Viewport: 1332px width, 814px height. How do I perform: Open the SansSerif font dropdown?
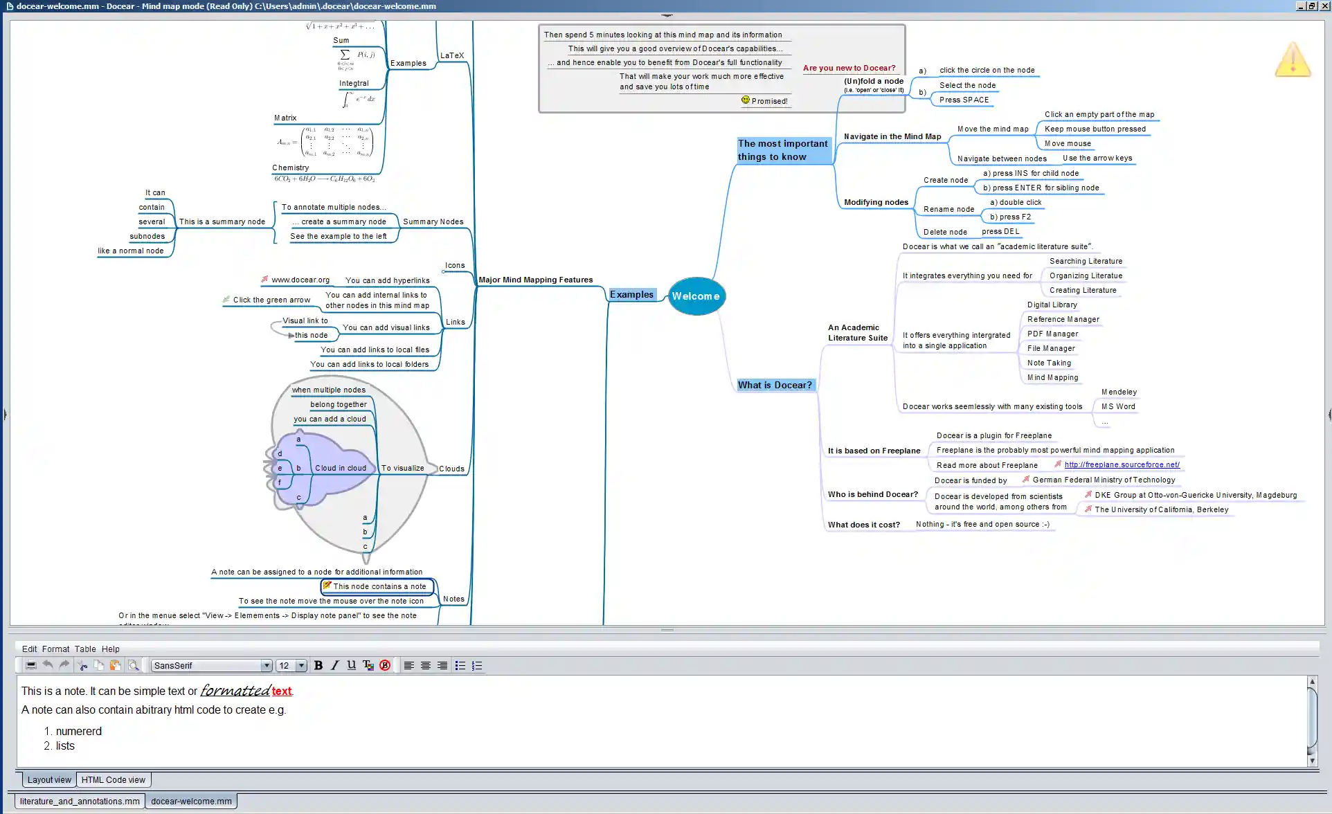266,665
